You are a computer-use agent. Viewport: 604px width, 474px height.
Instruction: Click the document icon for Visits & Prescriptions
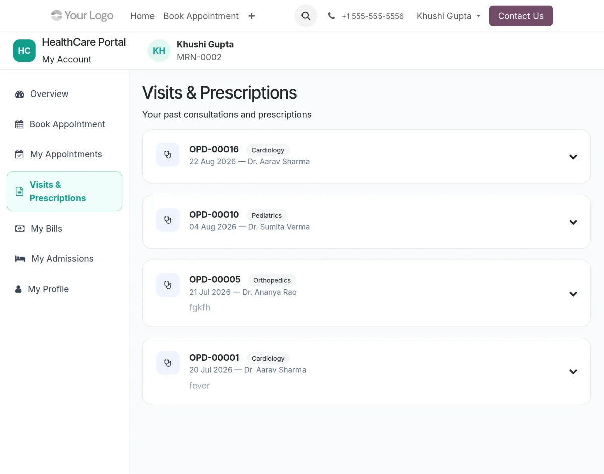pyautogui.click(x=19, y=192)
